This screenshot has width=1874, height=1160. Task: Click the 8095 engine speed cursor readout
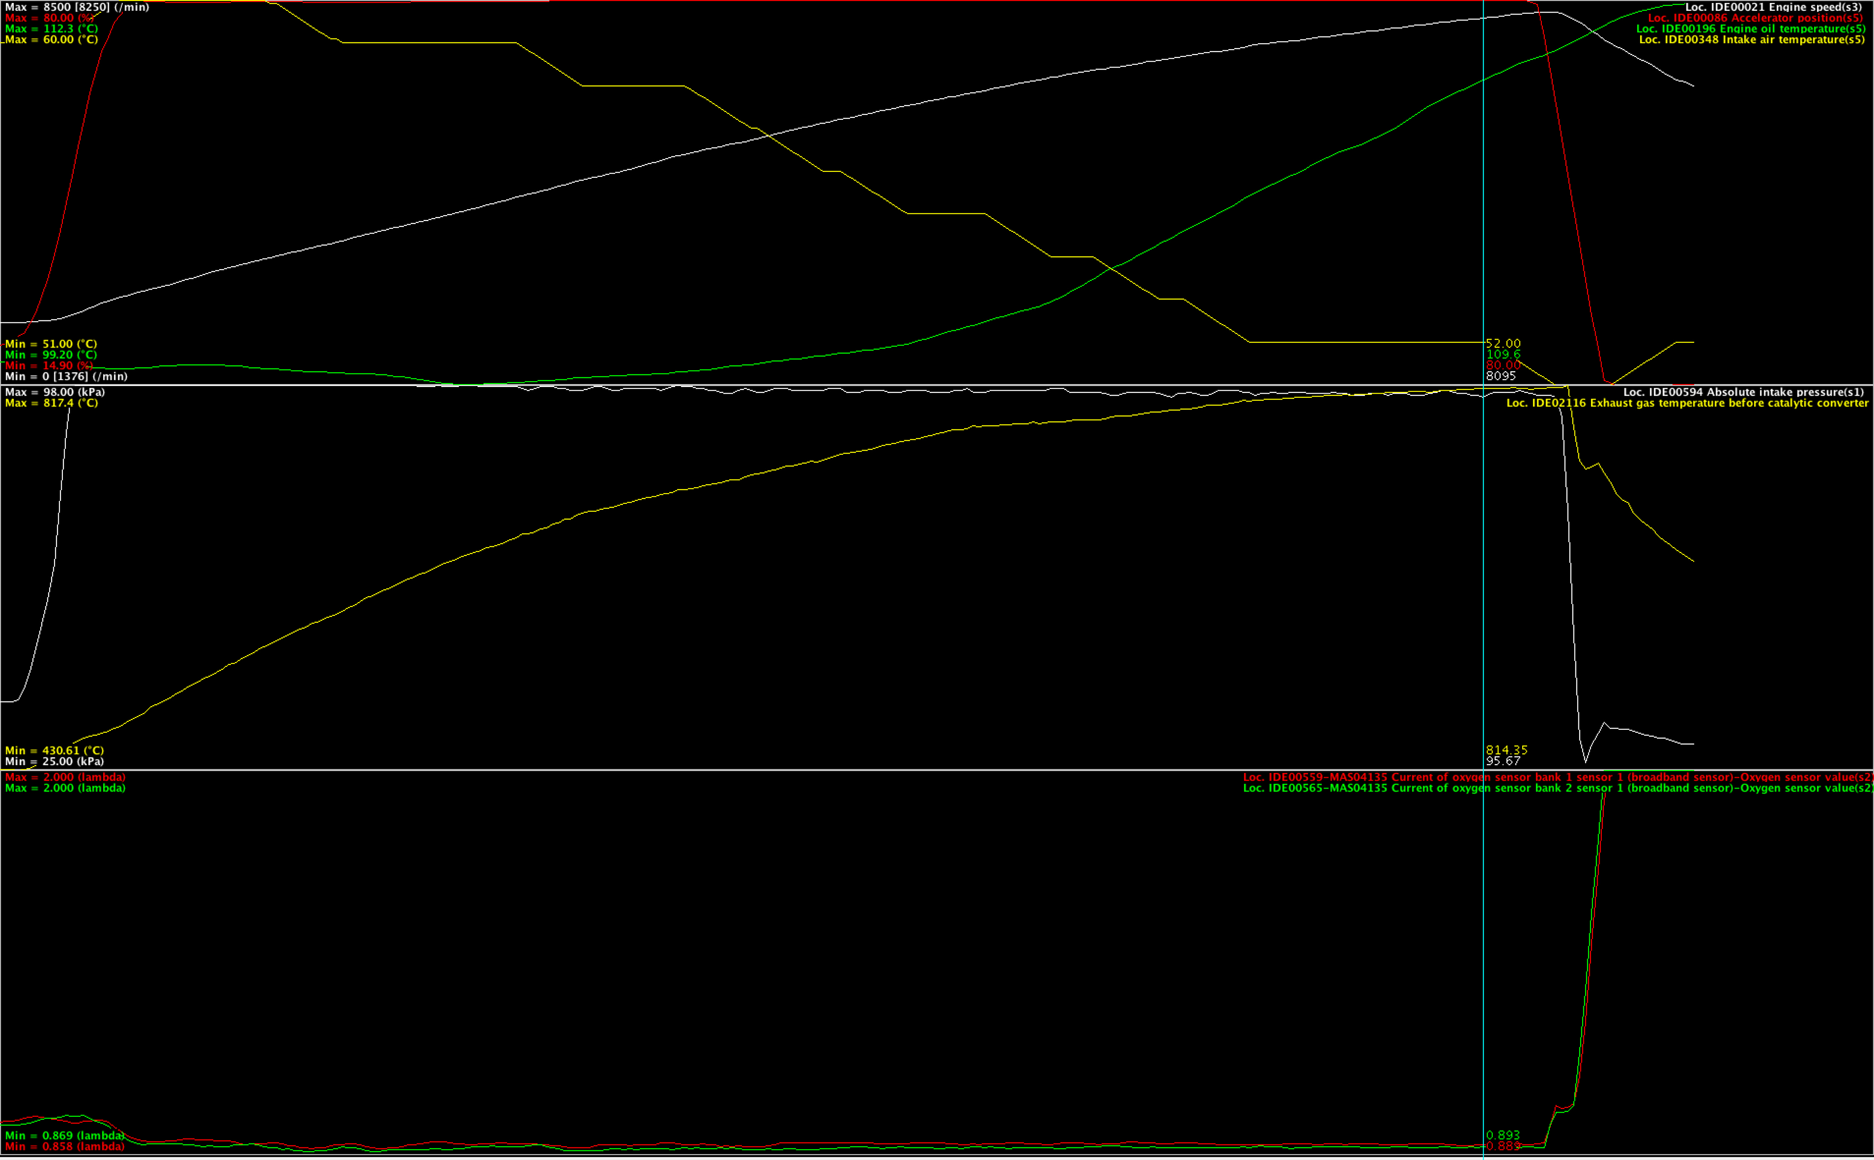coord(1500,376)
